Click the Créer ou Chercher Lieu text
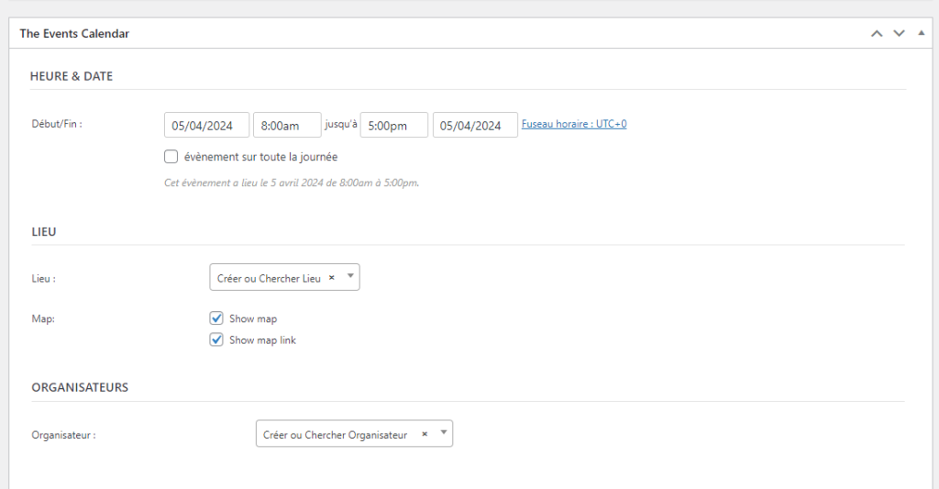The width and height of the screenshot is (939, 489). (269, 278)
